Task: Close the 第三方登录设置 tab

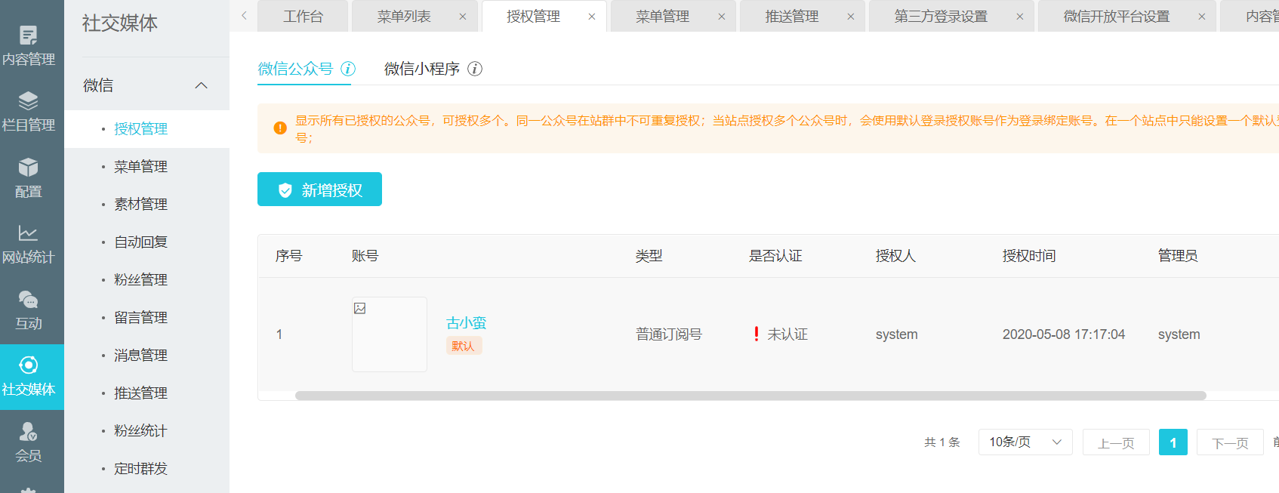Action: pos(1020,17)
